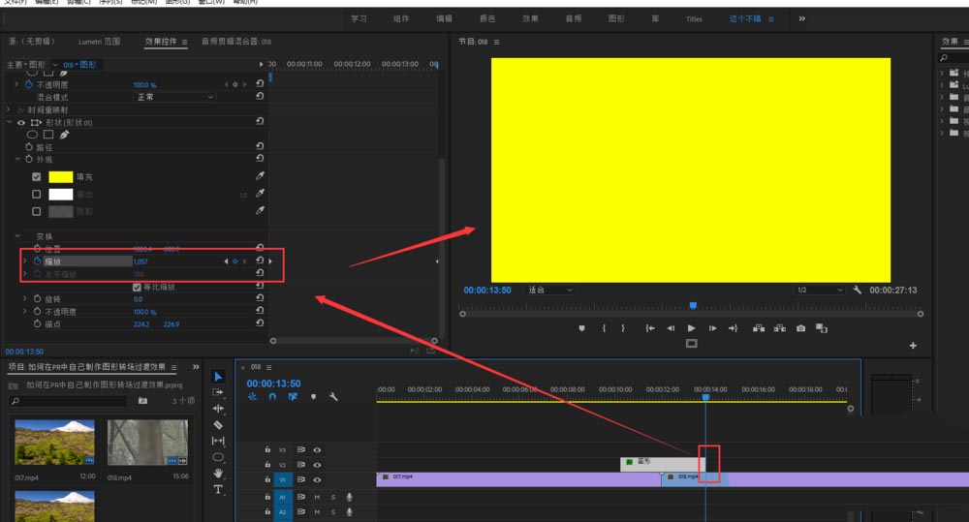Select the Slip tool
Screen dimensions: 969x522
(x=218, y=441)
